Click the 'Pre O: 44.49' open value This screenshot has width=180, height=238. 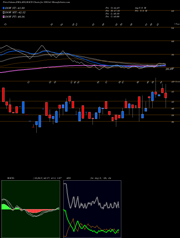tap(112, 8)
